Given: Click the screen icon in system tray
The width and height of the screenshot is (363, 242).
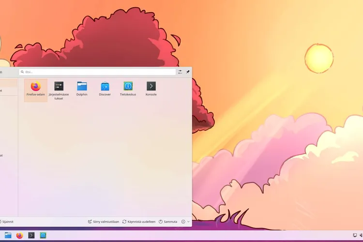Looking at the screenshot, I should tap(355, 235).
